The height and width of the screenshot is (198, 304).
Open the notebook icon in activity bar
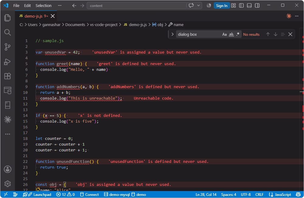point(7,105)
